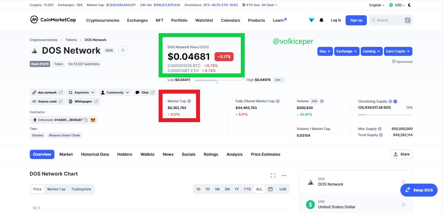Open the Cryptocurrencies menu
443x213 pixels.
click(x=102, y=20)
